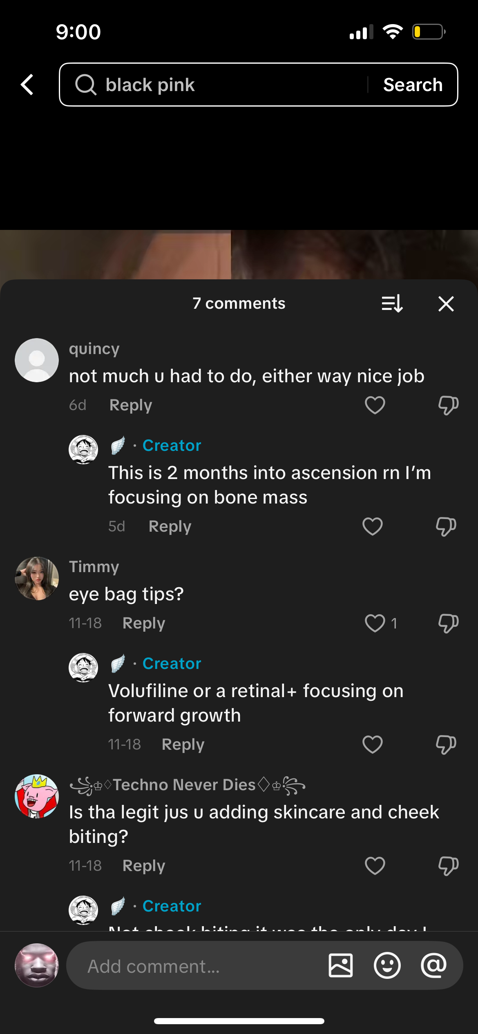
Task: Like quincy's comment
Action: pos(375,405)
